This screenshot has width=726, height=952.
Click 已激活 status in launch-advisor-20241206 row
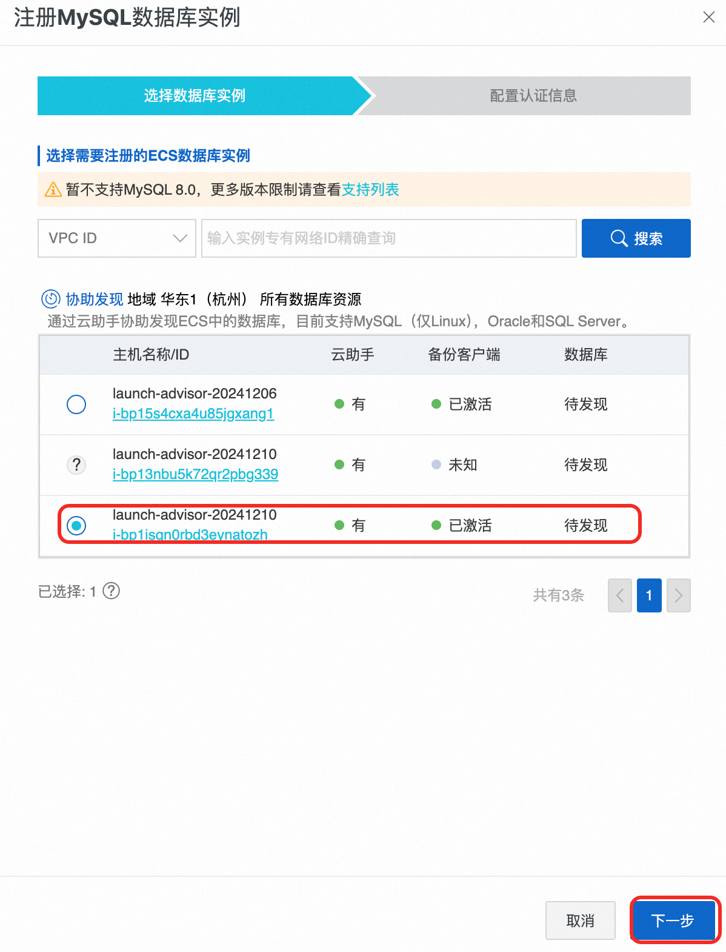pos(470,404)
